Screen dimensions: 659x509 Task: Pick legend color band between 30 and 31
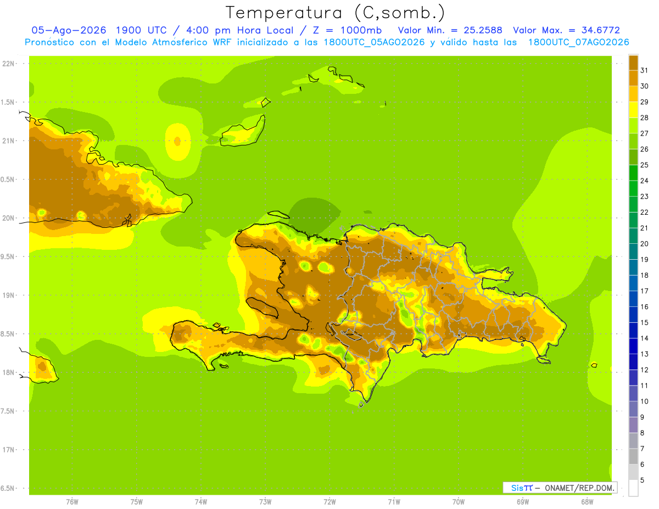pyautogui.click(x=633, y=78)
